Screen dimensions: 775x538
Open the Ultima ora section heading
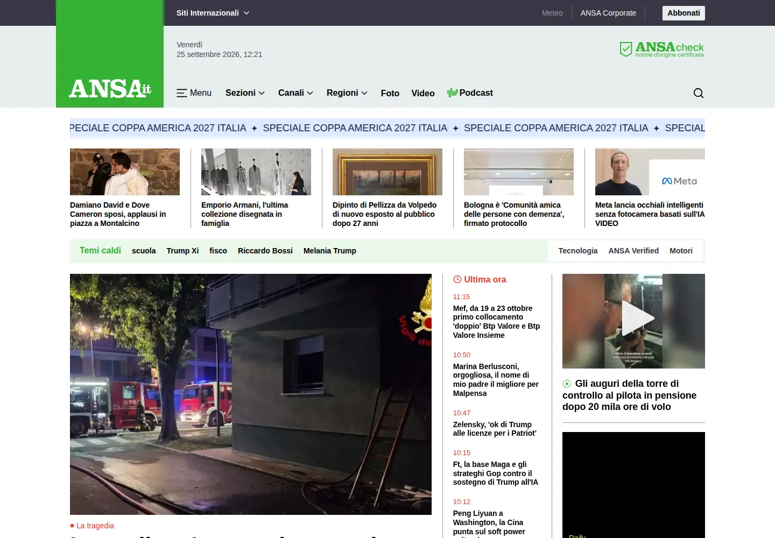click(480, 279)
